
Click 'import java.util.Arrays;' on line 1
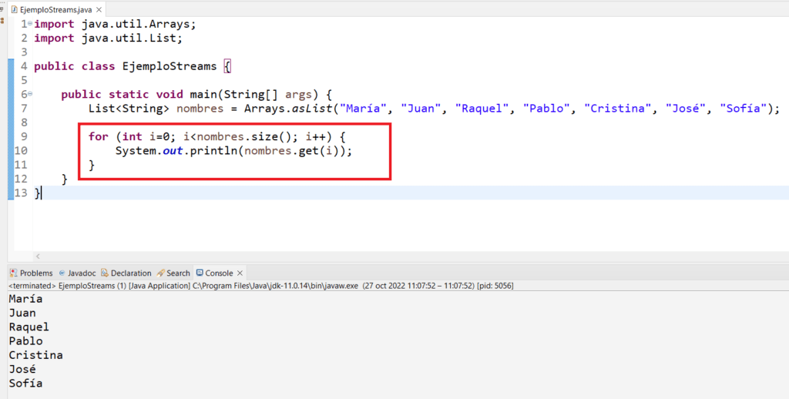pyautogui.click(x=115, y=24)
